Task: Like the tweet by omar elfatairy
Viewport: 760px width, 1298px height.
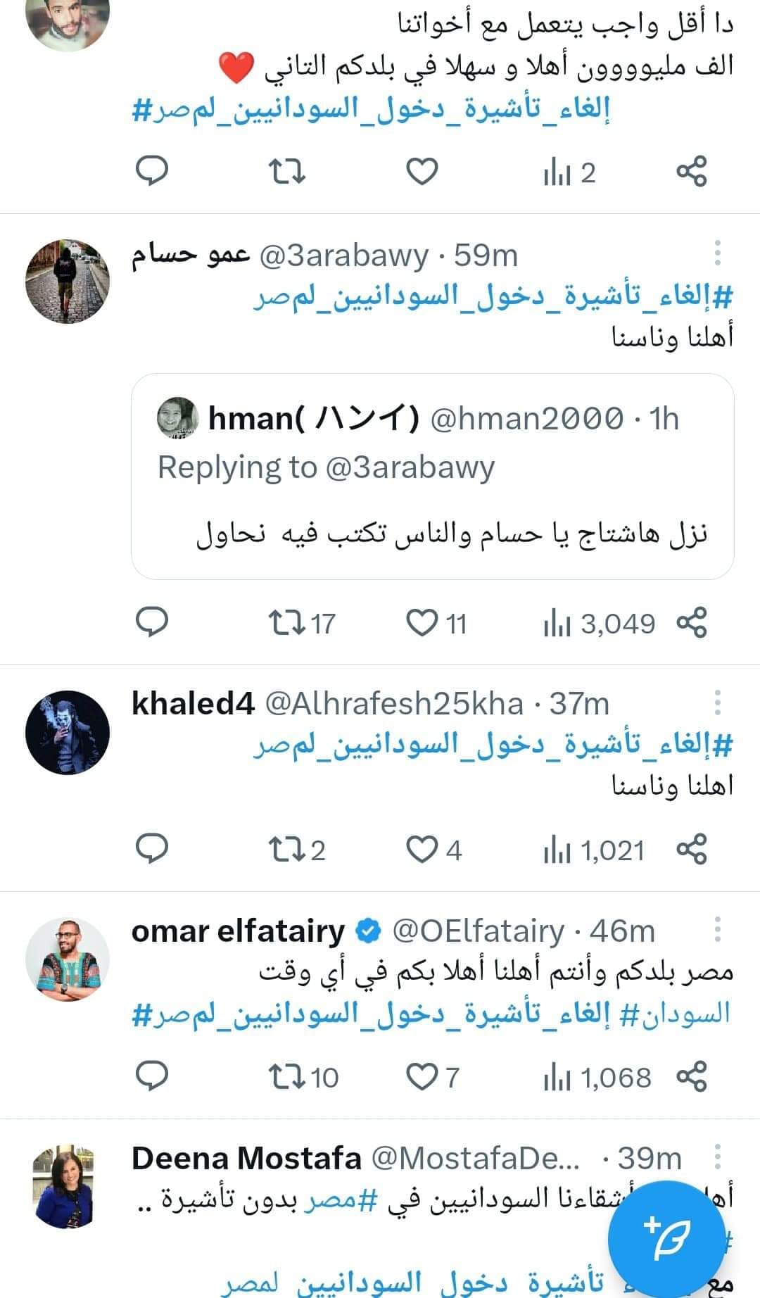Action: pyautogui.click(x=423, y=1076)
